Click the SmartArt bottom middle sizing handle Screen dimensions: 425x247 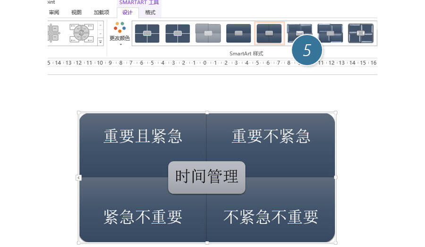click(x=207, y=243)
